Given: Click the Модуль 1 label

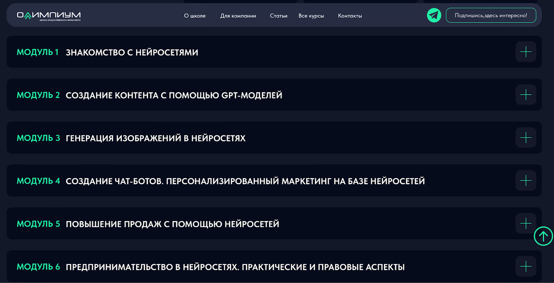Looking at the screenshot, I should 38,53.
